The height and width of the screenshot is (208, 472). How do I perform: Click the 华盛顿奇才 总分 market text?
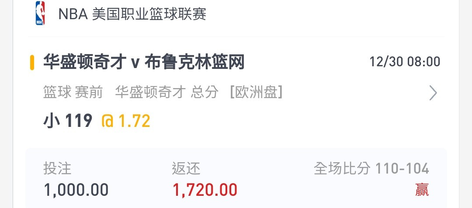[x=167, y=92]
